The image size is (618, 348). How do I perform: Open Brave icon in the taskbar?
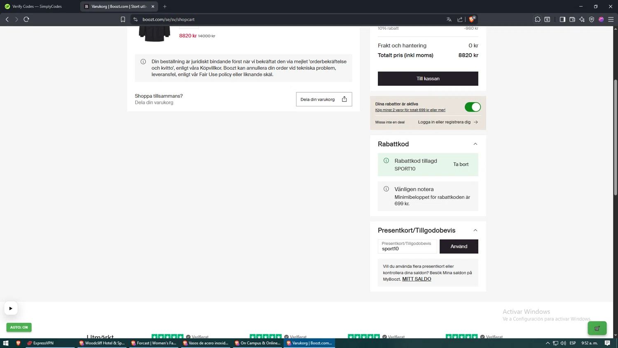pyautogui.click(x=18, y=343)
